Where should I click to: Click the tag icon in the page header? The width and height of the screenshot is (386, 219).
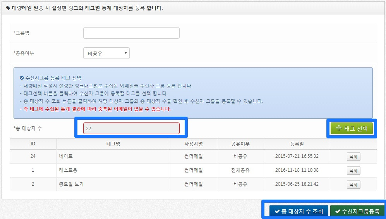point(8,8)
